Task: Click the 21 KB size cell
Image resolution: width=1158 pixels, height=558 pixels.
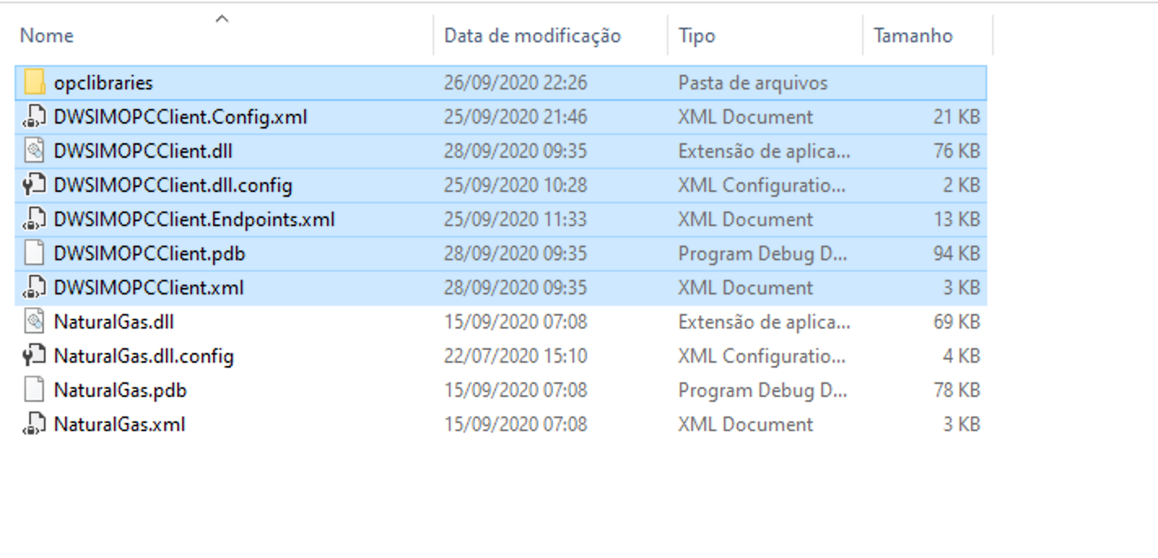Action: coord(956,117)
